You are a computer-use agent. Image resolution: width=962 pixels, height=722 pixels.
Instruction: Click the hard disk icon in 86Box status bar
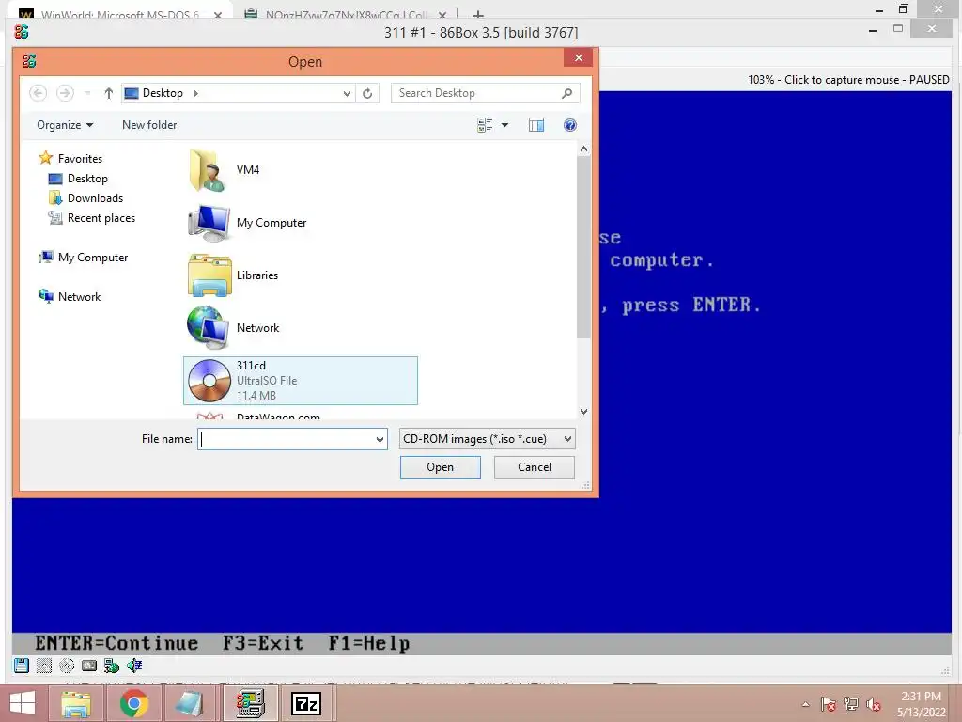click(43, 666)
